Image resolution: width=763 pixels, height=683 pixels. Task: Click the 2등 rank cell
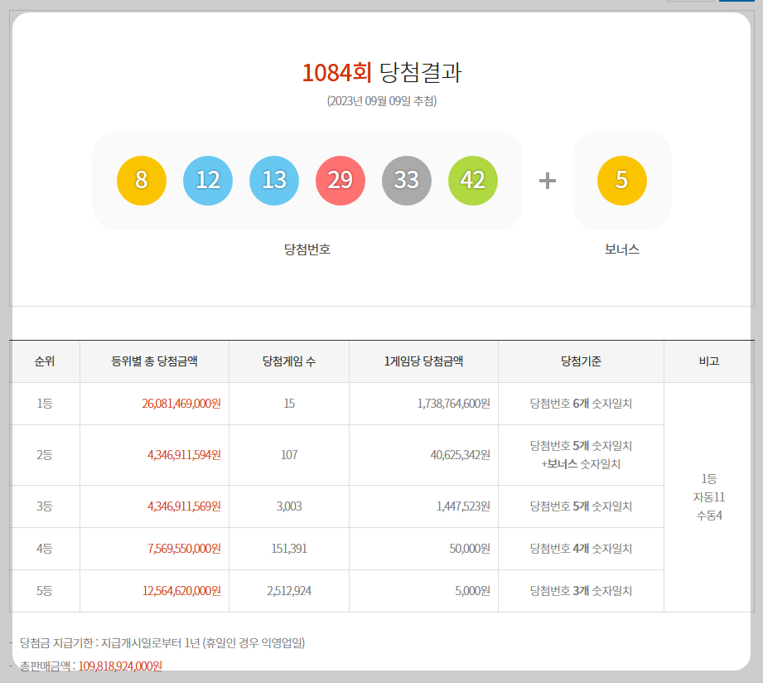tap(44, 455)
